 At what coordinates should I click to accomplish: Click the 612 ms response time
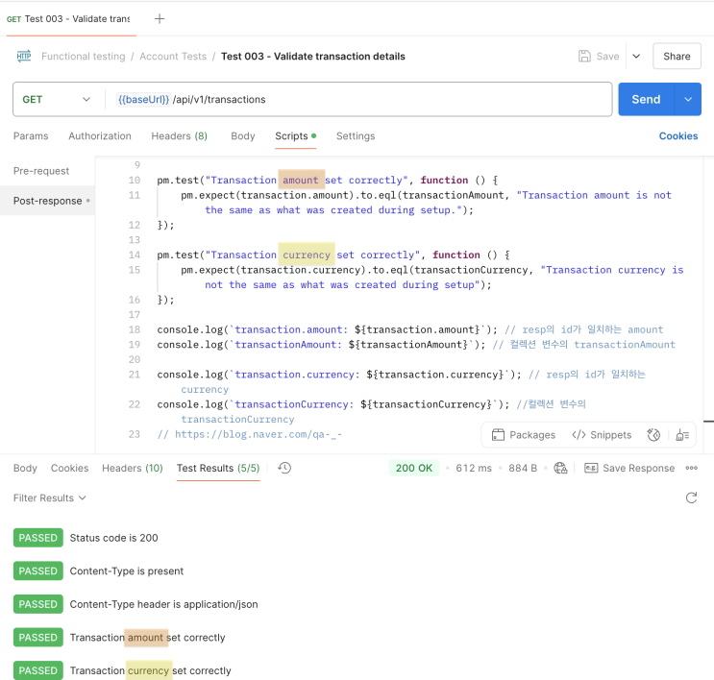(x=474, y=468)
